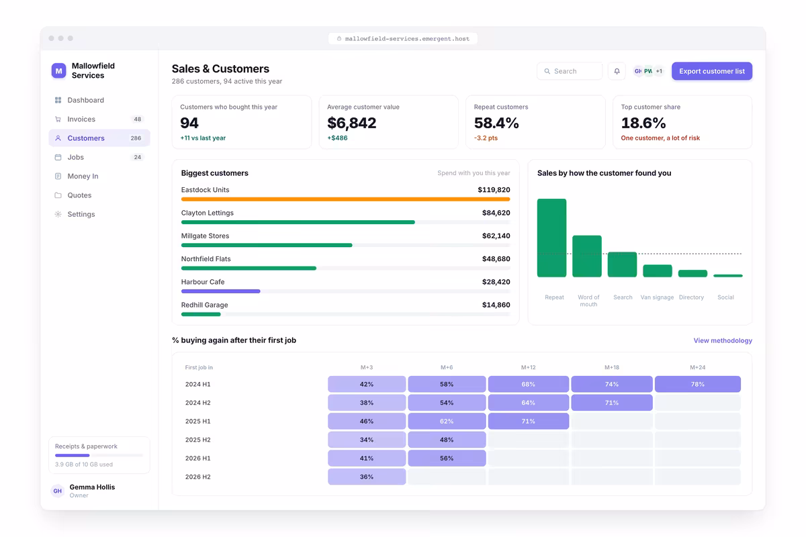Click the Quotes folder icon
Viewport: 806px width, 537px height.
(58, 195)
